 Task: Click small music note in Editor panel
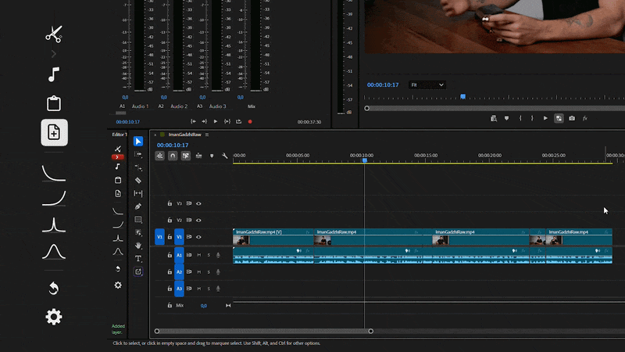118,167
